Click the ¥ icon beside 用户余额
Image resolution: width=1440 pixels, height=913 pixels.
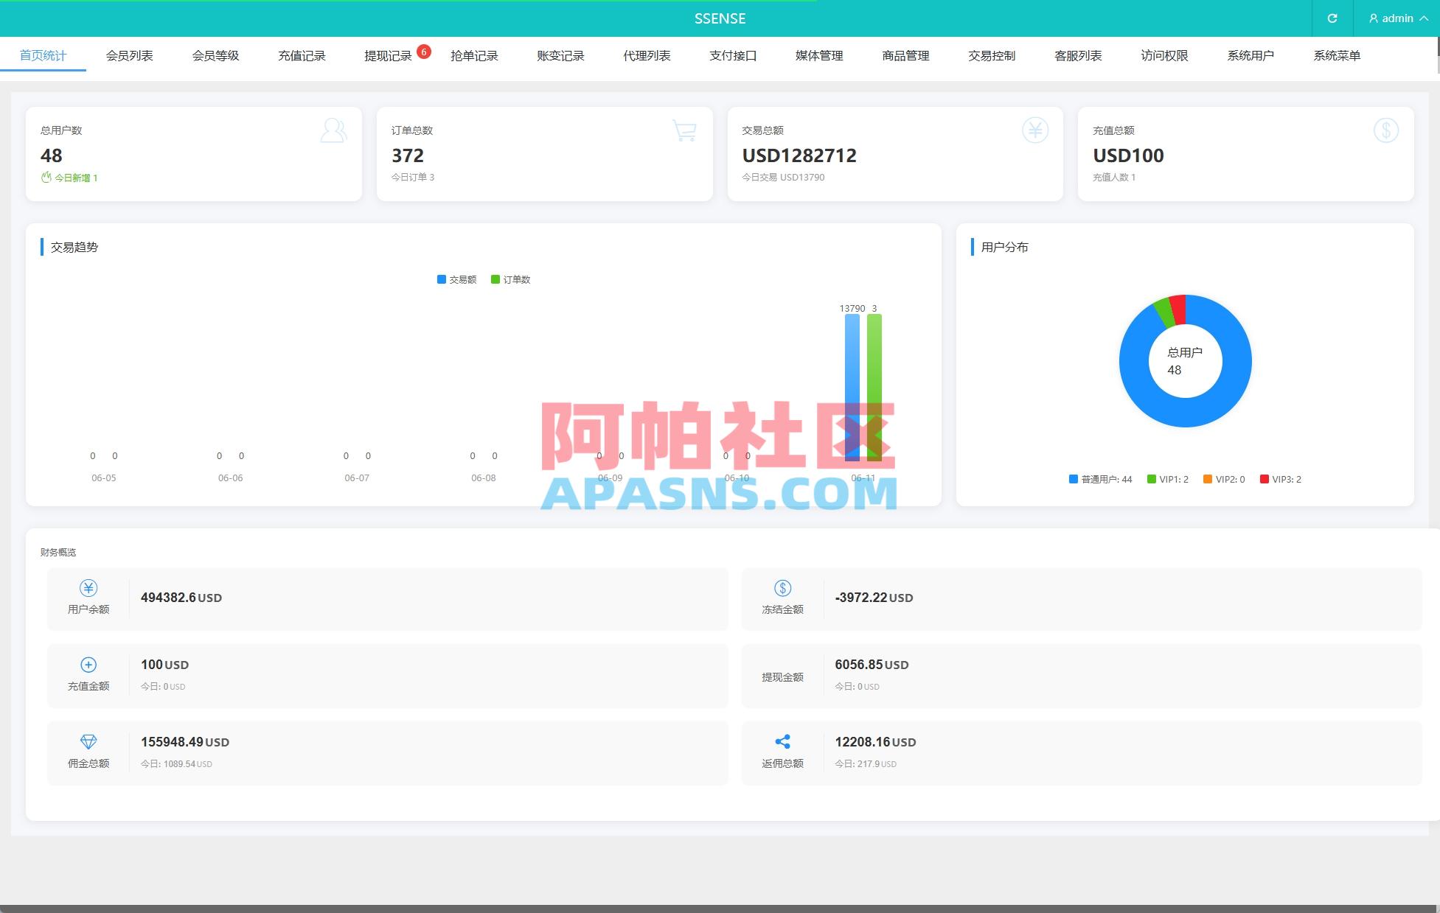click(x=88, y=588)
